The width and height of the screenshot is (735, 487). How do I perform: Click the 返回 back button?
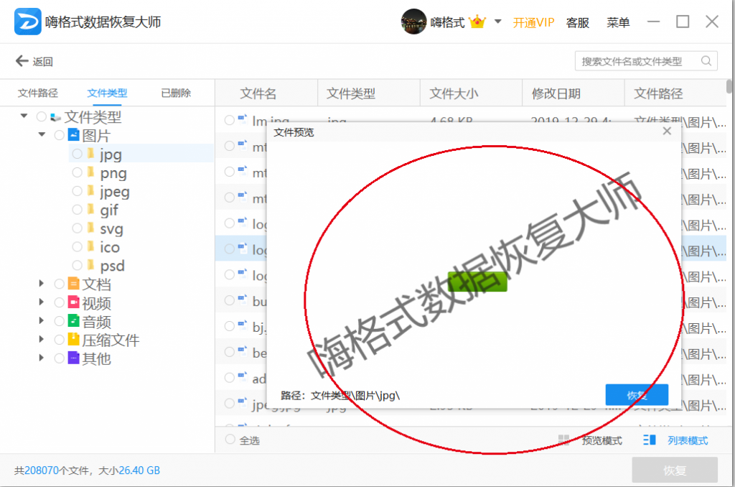pyautogui.click(x=34, y=61)
